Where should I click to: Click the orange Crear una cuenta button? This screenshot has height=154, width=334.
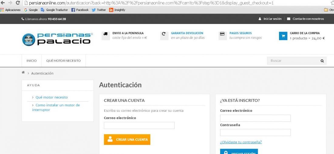(x=127, y=139)
